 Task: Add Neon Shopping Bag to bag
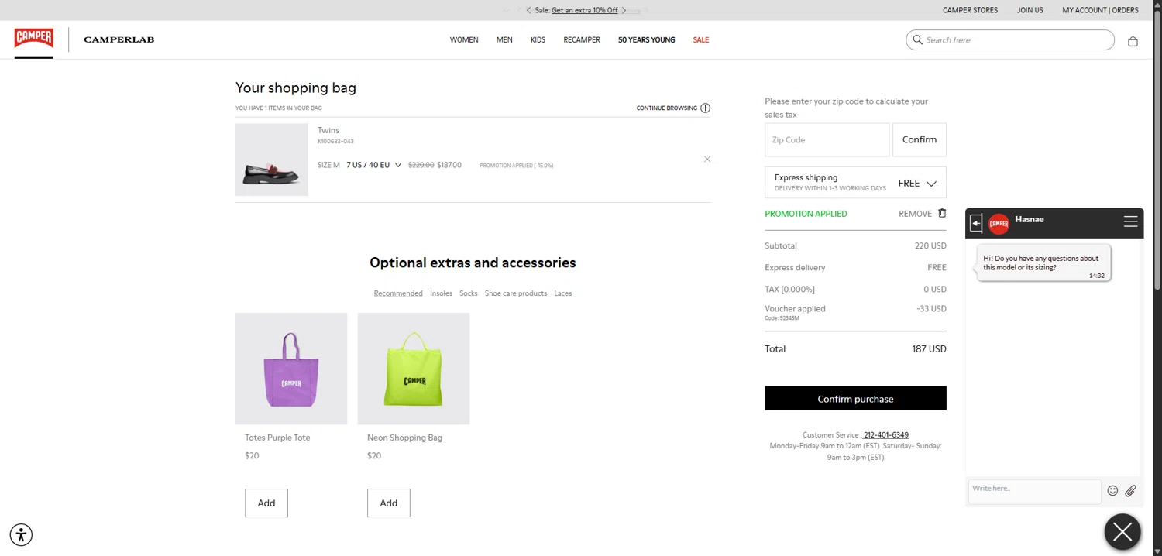click(389, 503)
